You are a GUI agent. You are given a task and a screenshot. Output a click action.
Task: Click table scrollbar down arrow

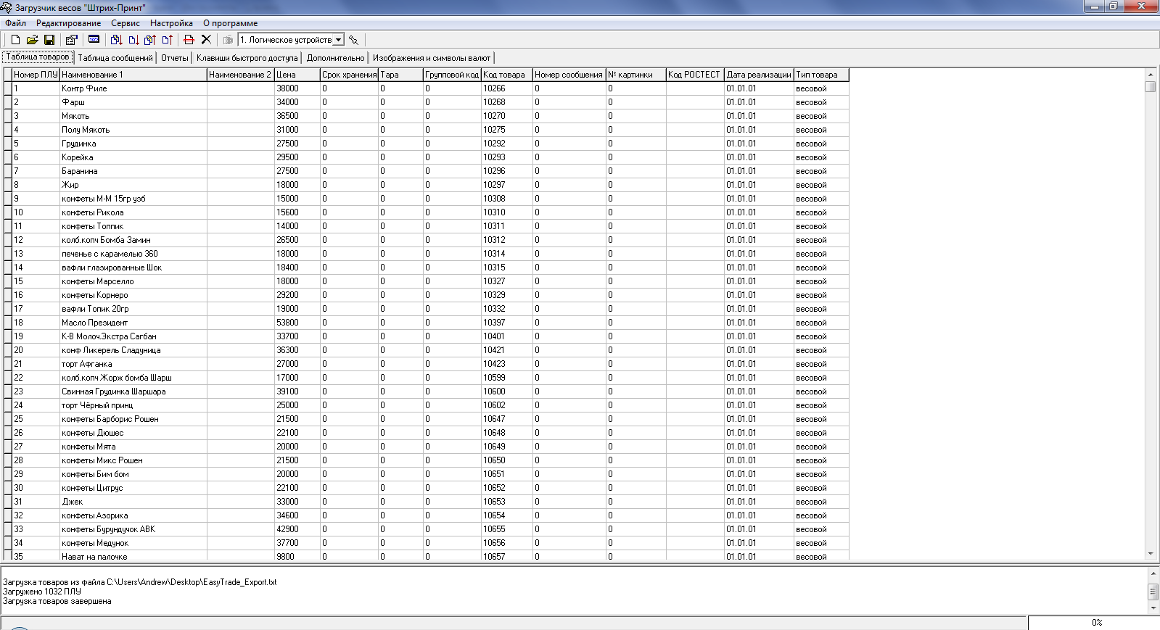click(1151, 554)
